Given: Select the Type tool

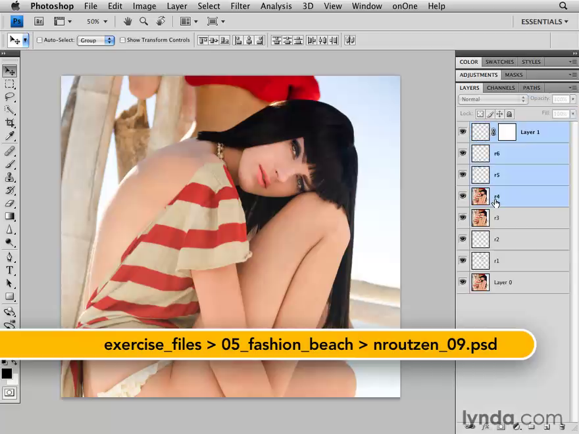Looking at the screenshot, I should [x=10, y=270].
